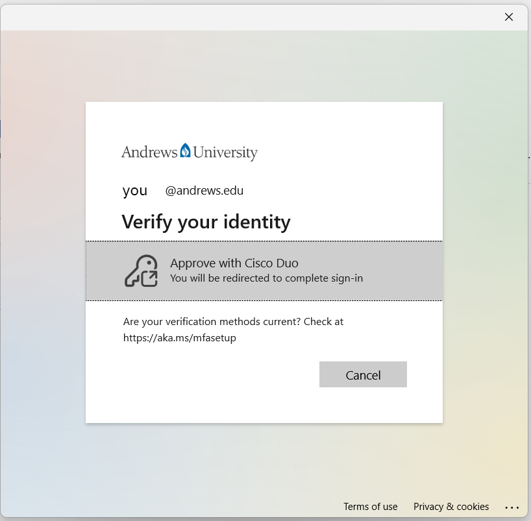Image resolution: width=531 pixels, height=521 pixels.
Task: Click the Cancel button
Action: (x=363, y=374)
